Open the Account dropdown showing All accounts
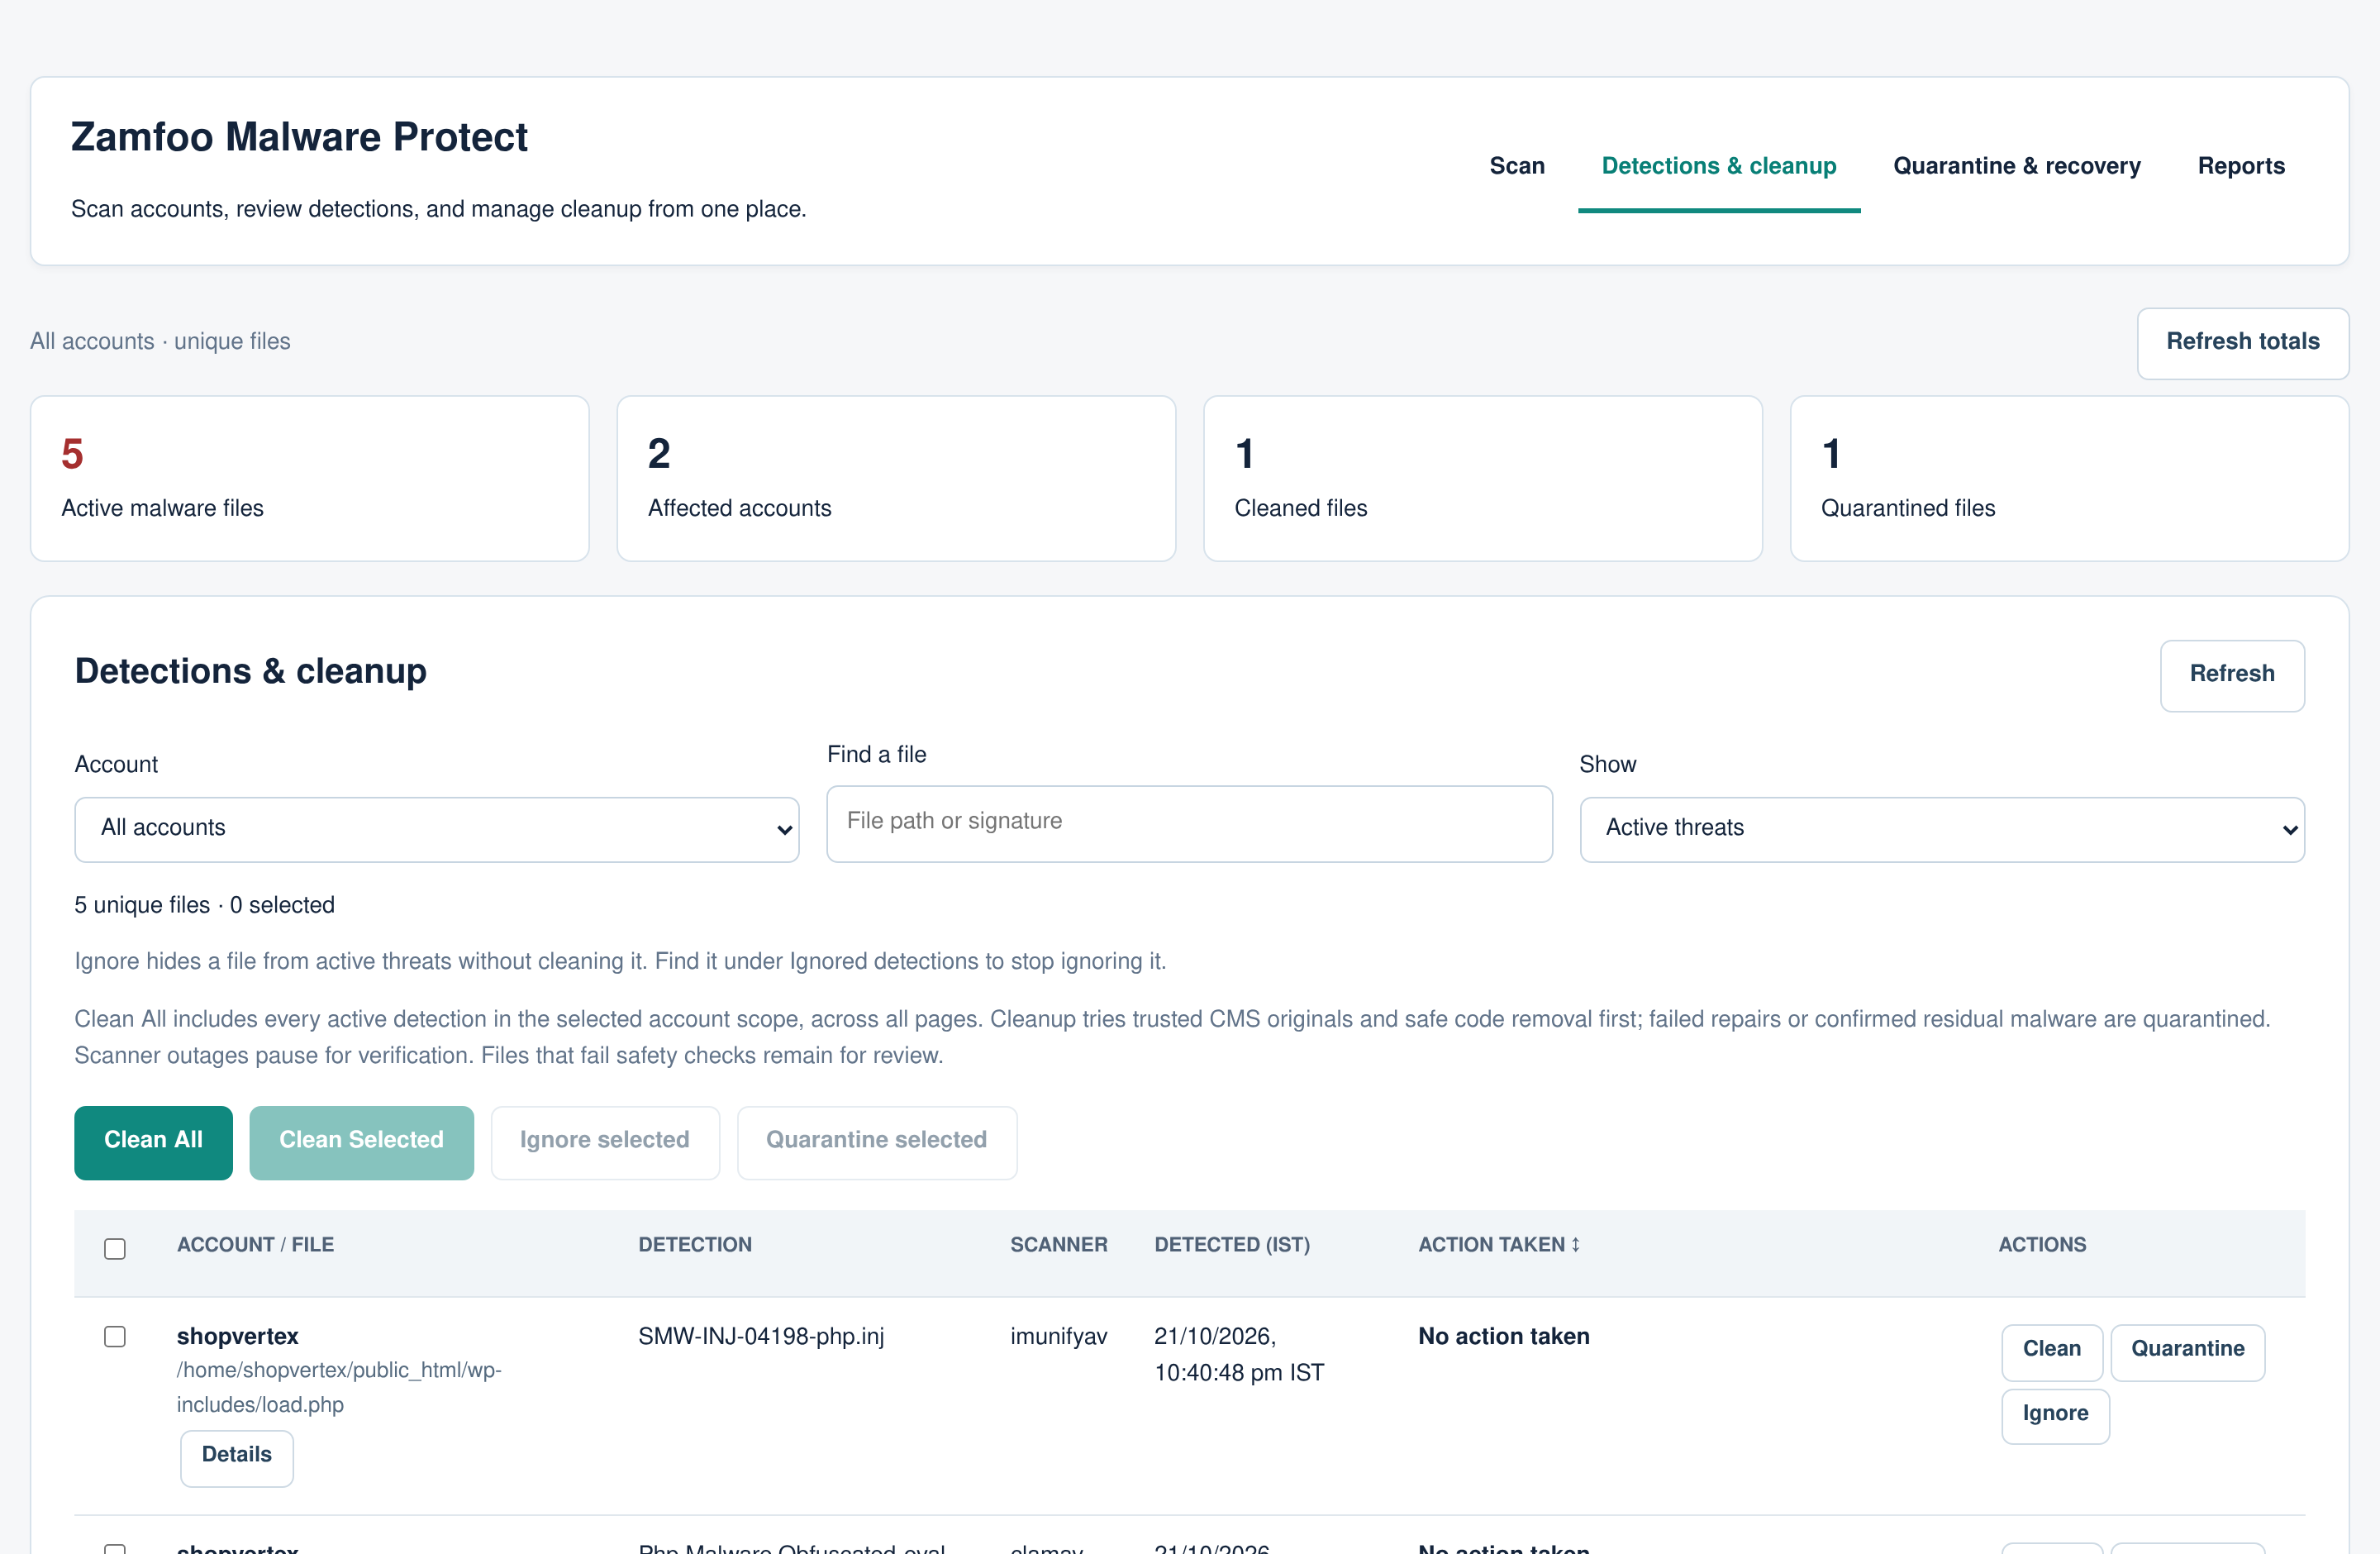 [x=436, y=828]
